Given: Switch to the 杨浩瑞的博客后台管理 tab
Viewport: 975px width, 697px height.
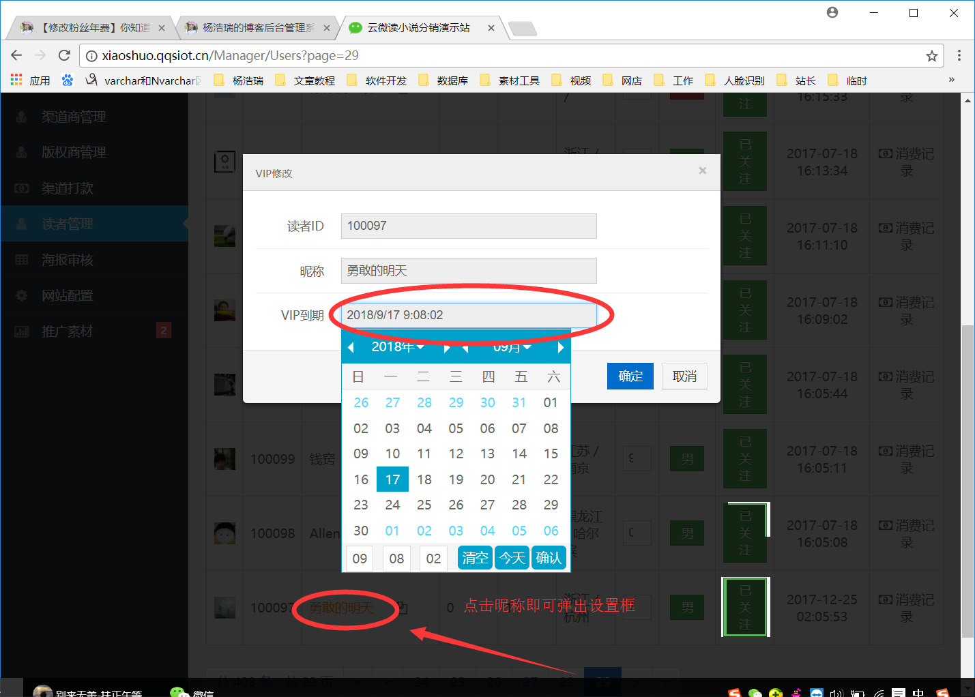Looking at the screenshot, I should tap(257, 28).
